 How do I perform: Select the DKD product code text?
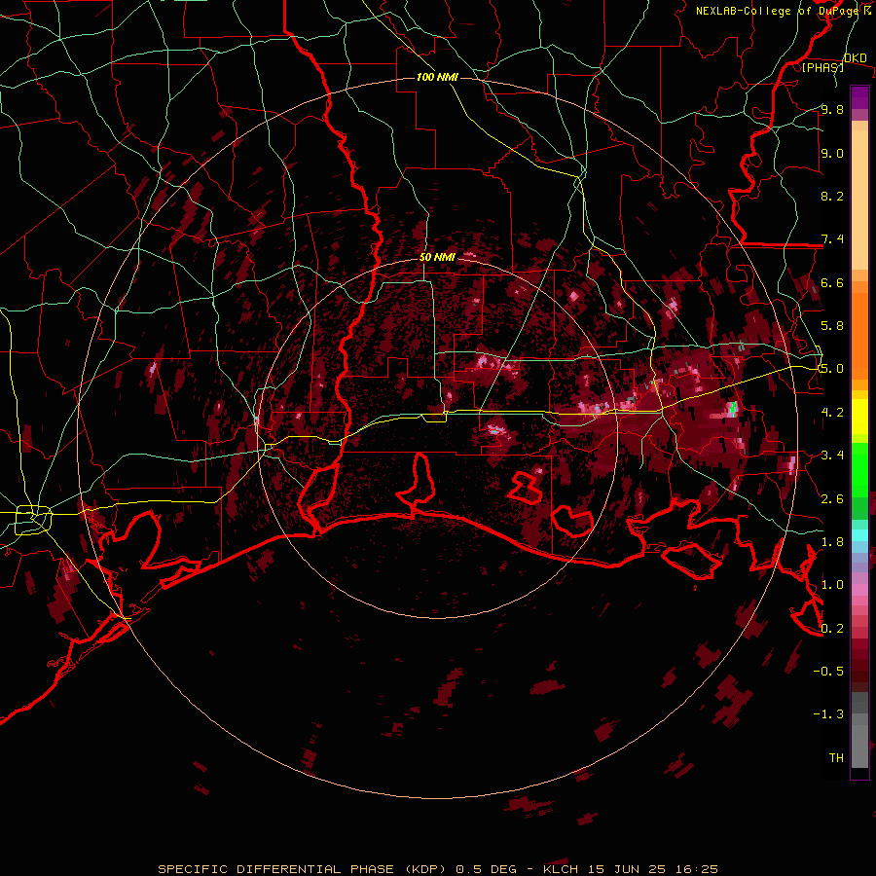[x=855, y=58]
